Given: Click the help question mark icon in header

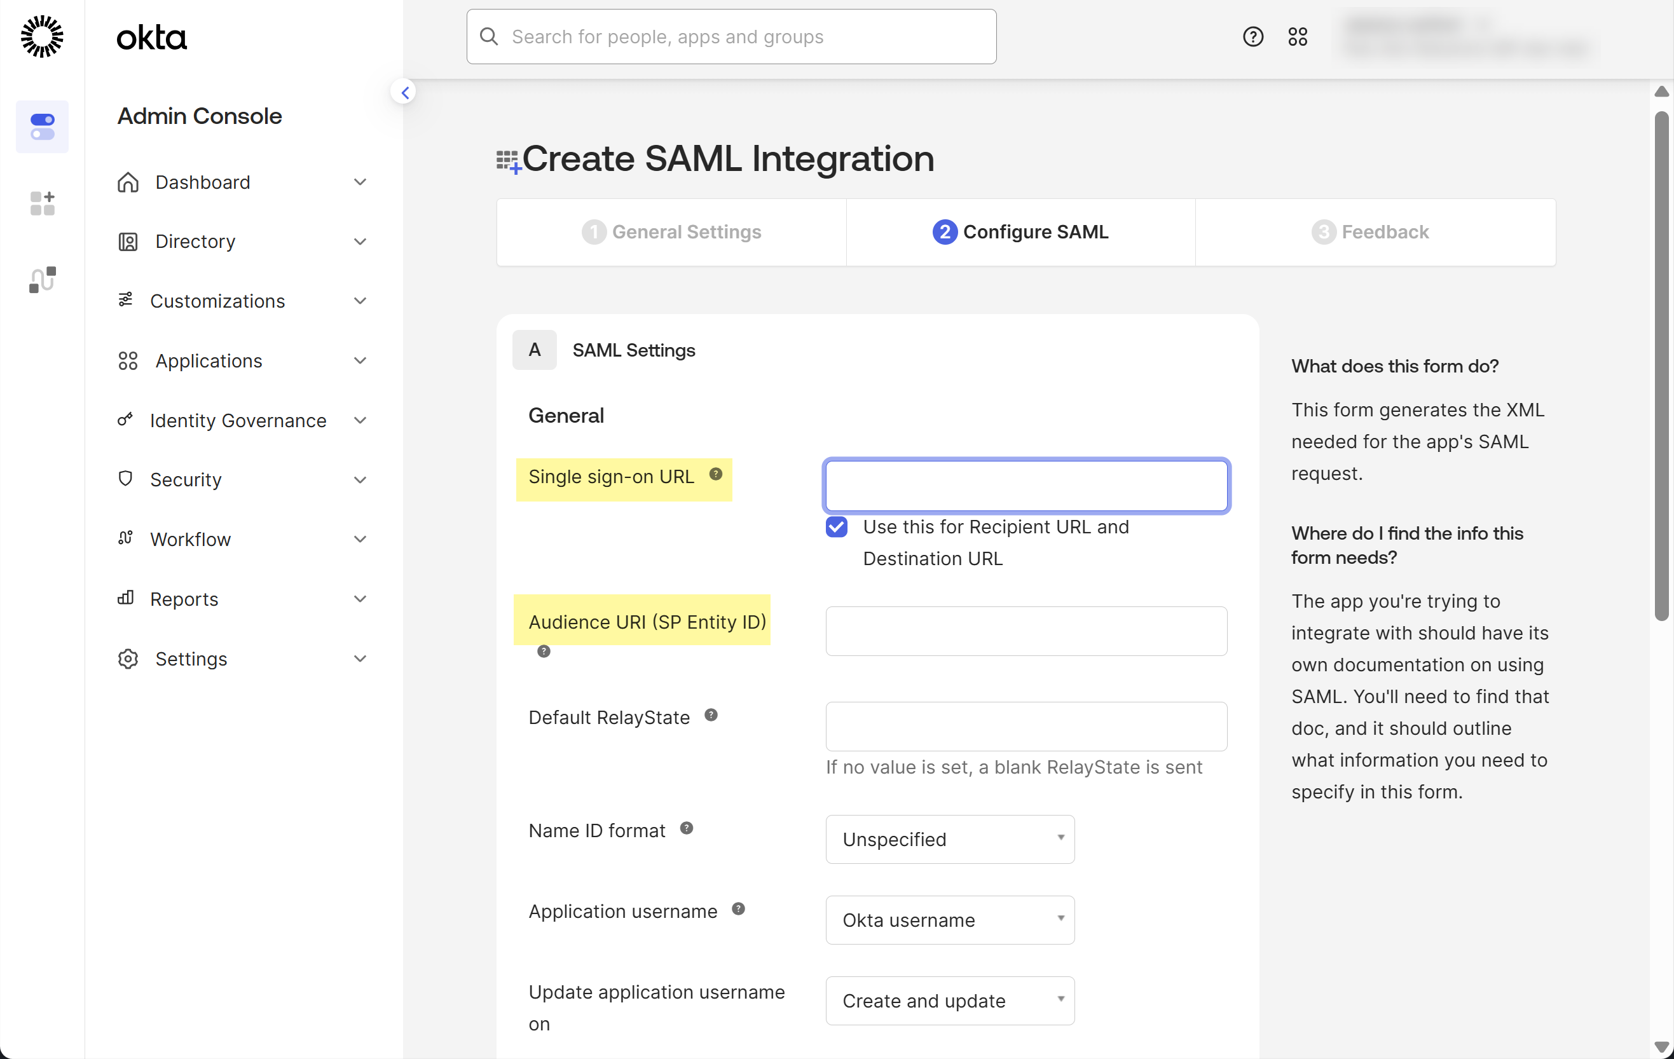Looking at the screenshot, I should tap(1252, 36).
